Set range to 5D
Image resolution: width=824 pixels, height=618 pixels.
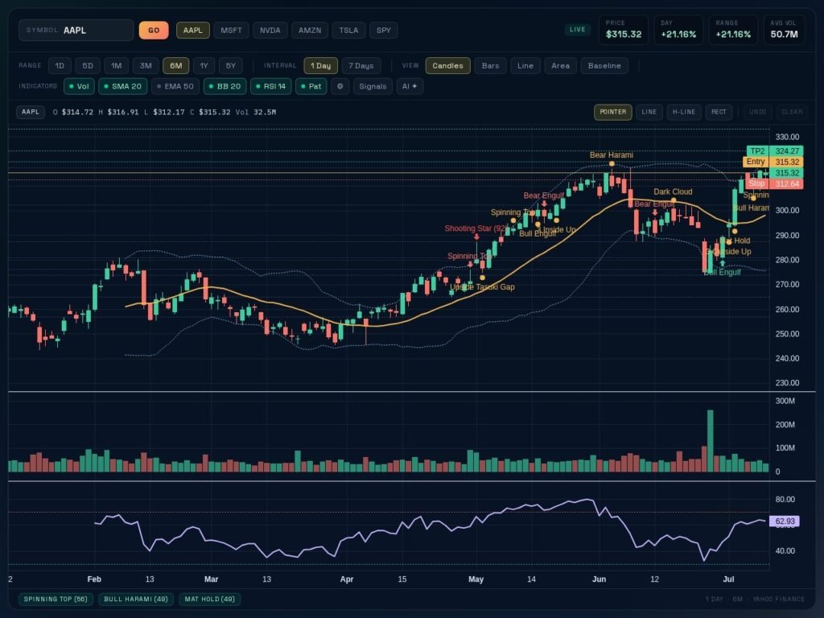[88, 66]
